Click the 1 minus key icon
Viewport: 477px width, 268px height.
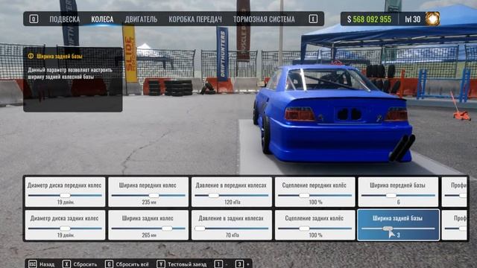(x=218, y=264)
